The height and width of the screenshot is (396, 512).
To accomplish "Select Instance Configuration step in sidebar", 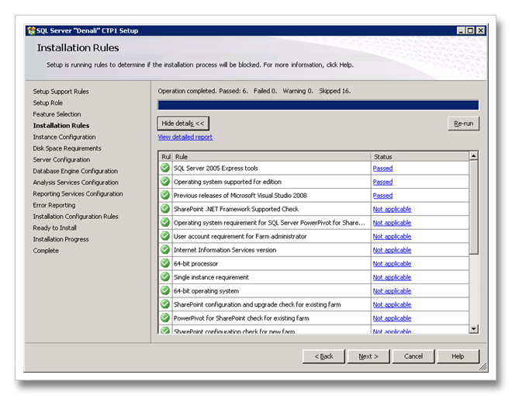I will point(64,137).
